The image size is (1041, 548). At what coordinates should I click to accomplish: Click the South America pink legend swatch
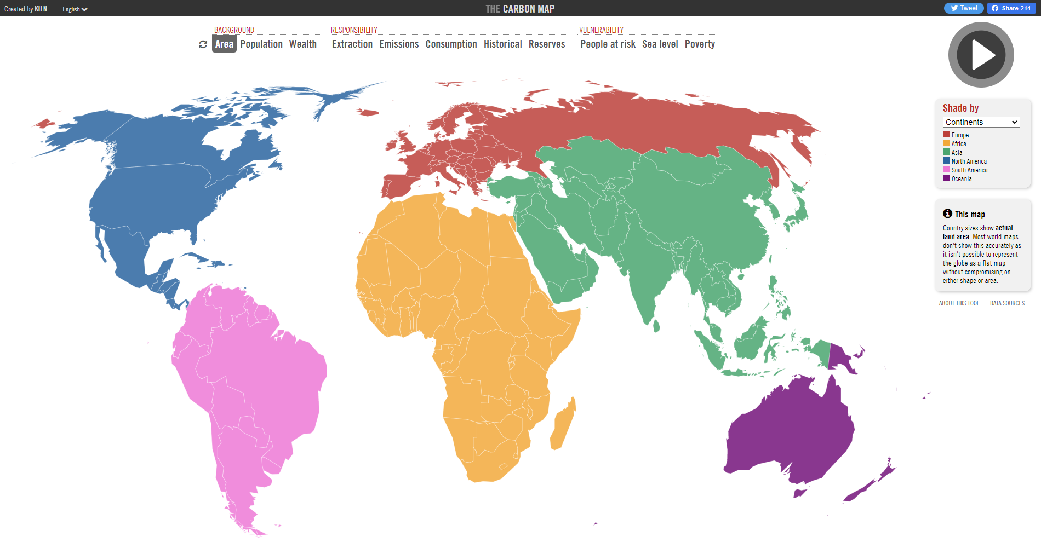[x=946, y=169]
